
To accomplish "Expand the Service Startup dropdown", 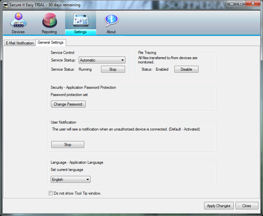I will (102, 60).
